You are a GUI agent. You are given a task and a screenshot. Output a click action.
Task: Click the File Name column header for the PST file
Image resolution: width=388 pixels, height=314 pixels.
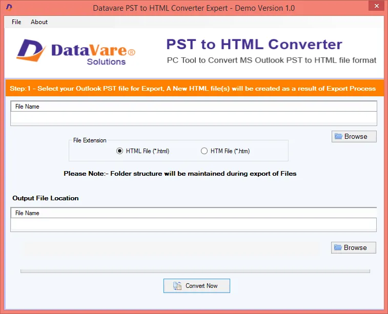click(194, 107)
